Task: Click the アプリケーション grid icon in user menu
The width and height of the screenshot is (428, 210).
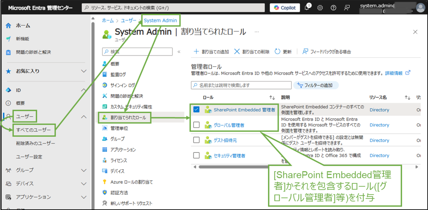Action: pyautogui.click(x=105, y=150)
